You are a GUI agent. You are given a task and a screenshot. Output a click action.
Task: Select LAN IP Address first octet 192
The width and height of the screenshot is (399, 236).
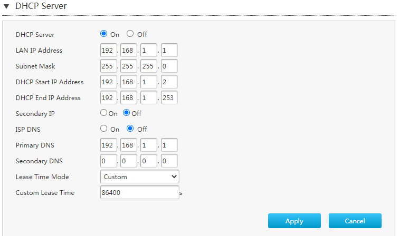click(109, 50)
